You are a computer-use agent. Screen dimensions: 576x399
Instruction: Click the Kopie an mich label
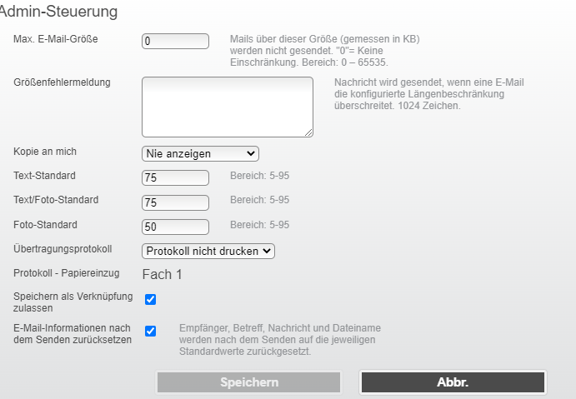click(x=45, y=152)
